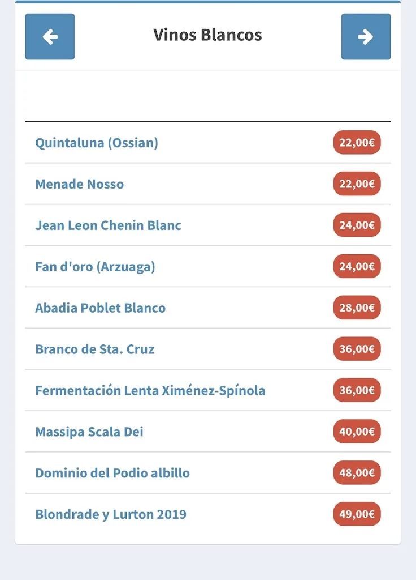Click the right arrow next button
This screenshot has height=580, width=416.
point(366,37)
